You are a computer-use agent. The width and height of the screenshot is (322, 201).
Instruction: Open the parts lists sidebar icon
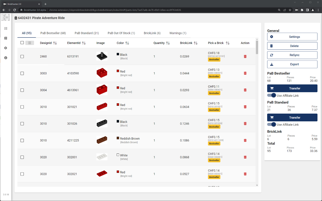pos(6,29)
